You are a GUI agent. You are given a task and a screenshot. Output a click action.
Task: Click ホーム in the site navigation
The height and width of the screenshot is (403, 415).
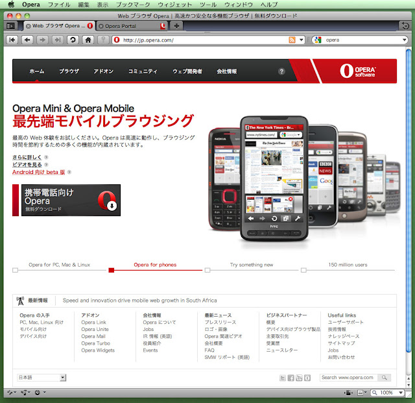(37, 71)
